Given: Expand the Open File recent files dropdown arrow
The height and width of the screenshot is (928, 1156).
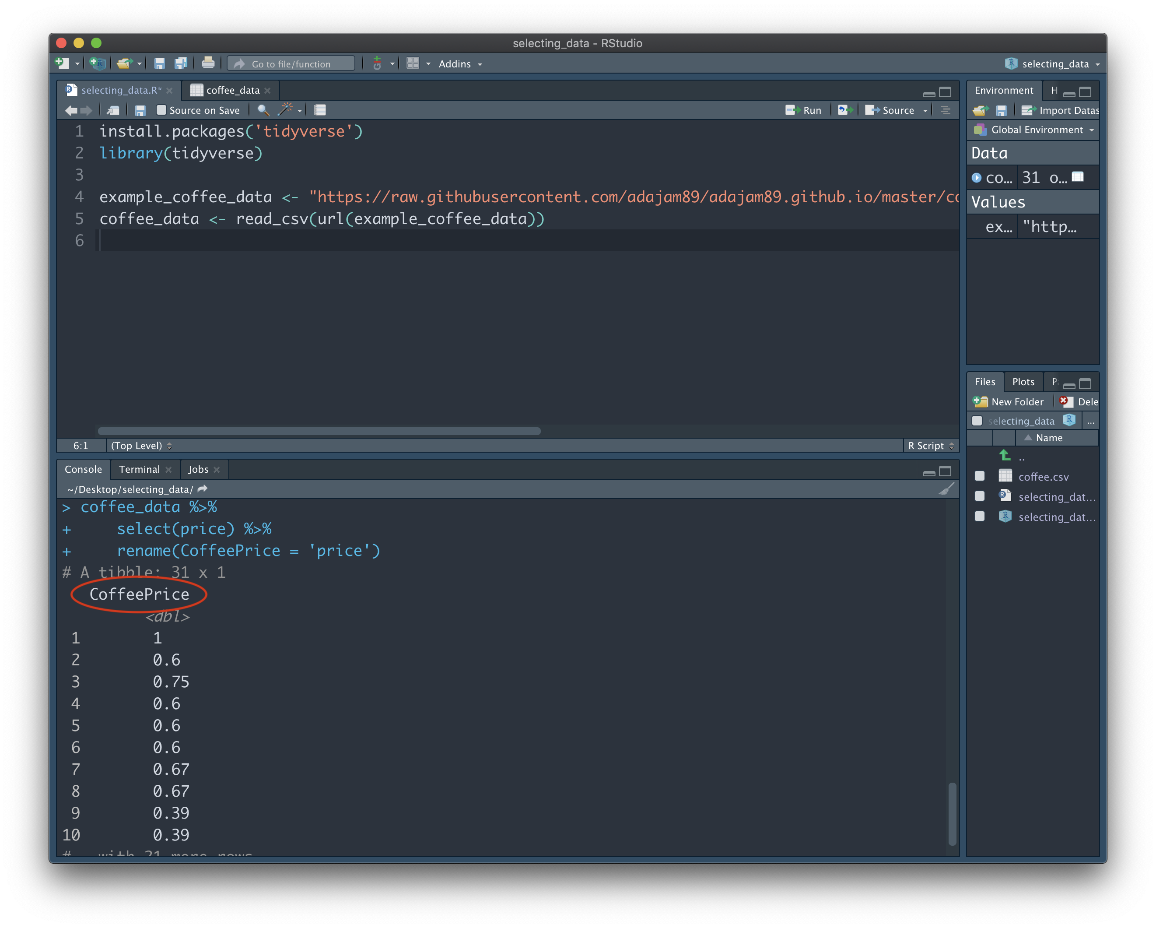Looking at the screenshot, I should tap(140, 64).
